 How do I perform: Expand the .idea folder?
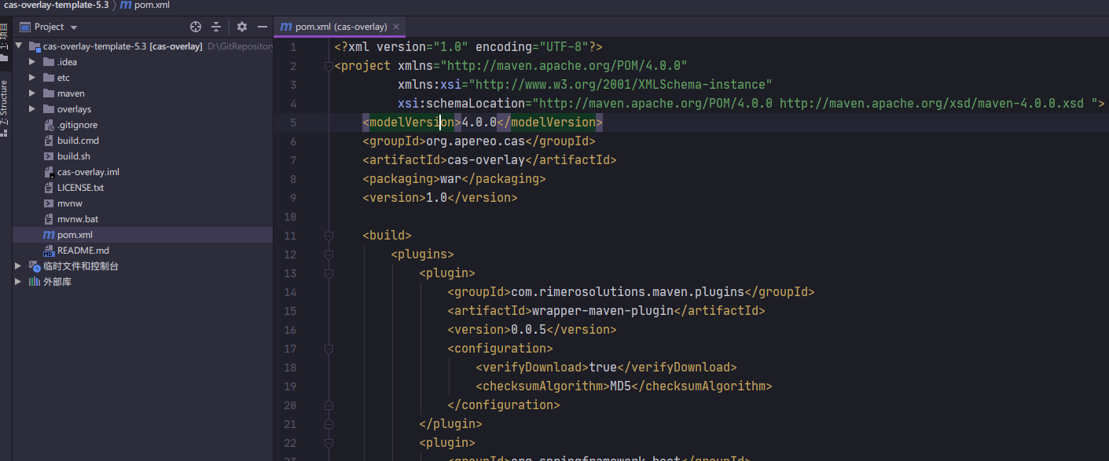point(32,62)
